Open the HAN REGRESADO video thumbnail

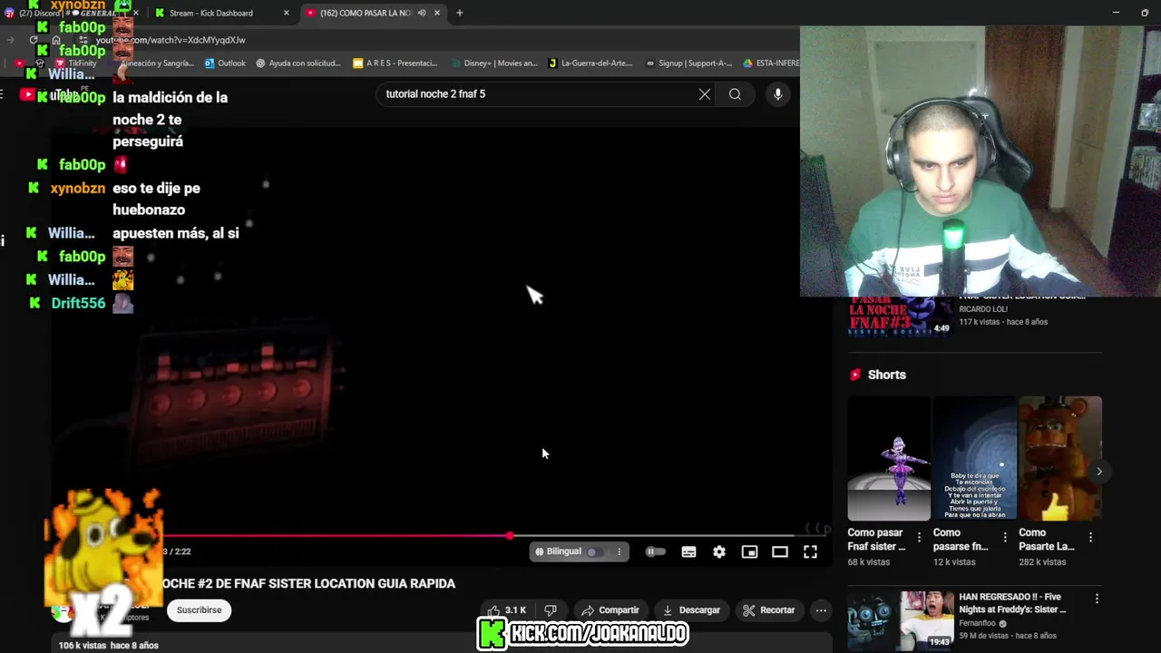click(901, 620)
